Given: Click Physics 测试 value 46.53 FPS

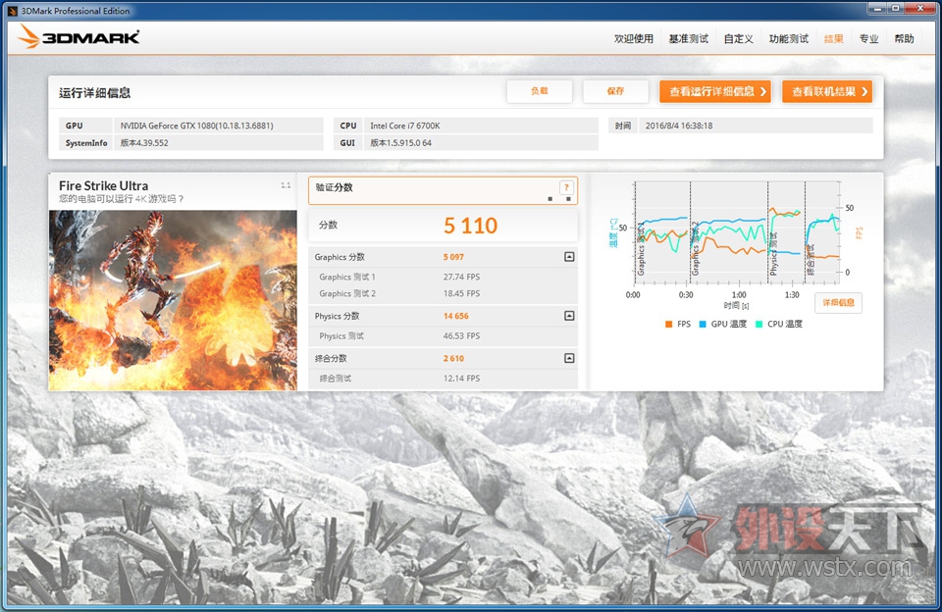Looking at the screenshot, I should [x=461, y=336].
